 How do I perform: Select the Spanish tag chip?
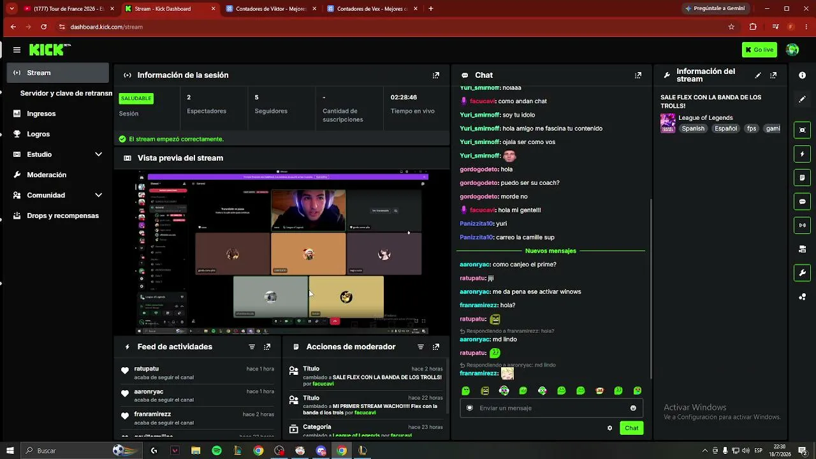(693, 129)
